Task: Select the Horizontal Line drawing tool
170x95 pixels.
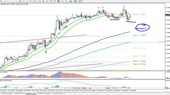Action: coord(13,1)
